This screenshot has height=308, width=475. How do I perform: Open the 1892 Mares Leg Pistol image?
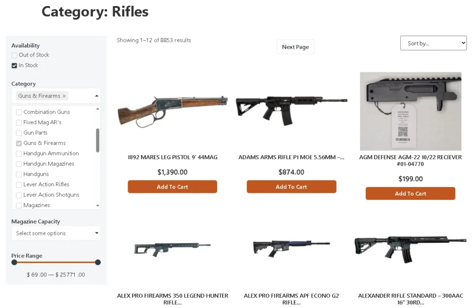172,111
